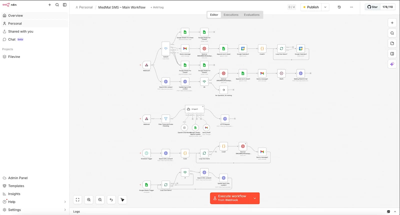Viewport: 400px width, 215px height.
Task: Switch to the Executions tab
Action: click(231, 15)
